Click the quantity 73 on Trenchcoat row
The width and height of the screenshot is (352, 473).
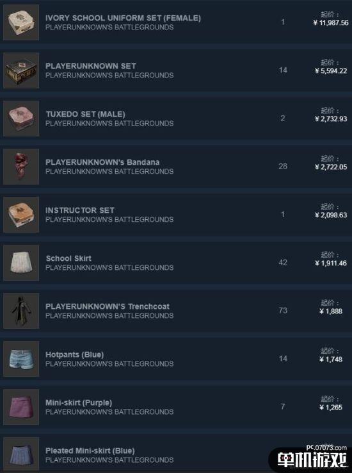point(283,311)
